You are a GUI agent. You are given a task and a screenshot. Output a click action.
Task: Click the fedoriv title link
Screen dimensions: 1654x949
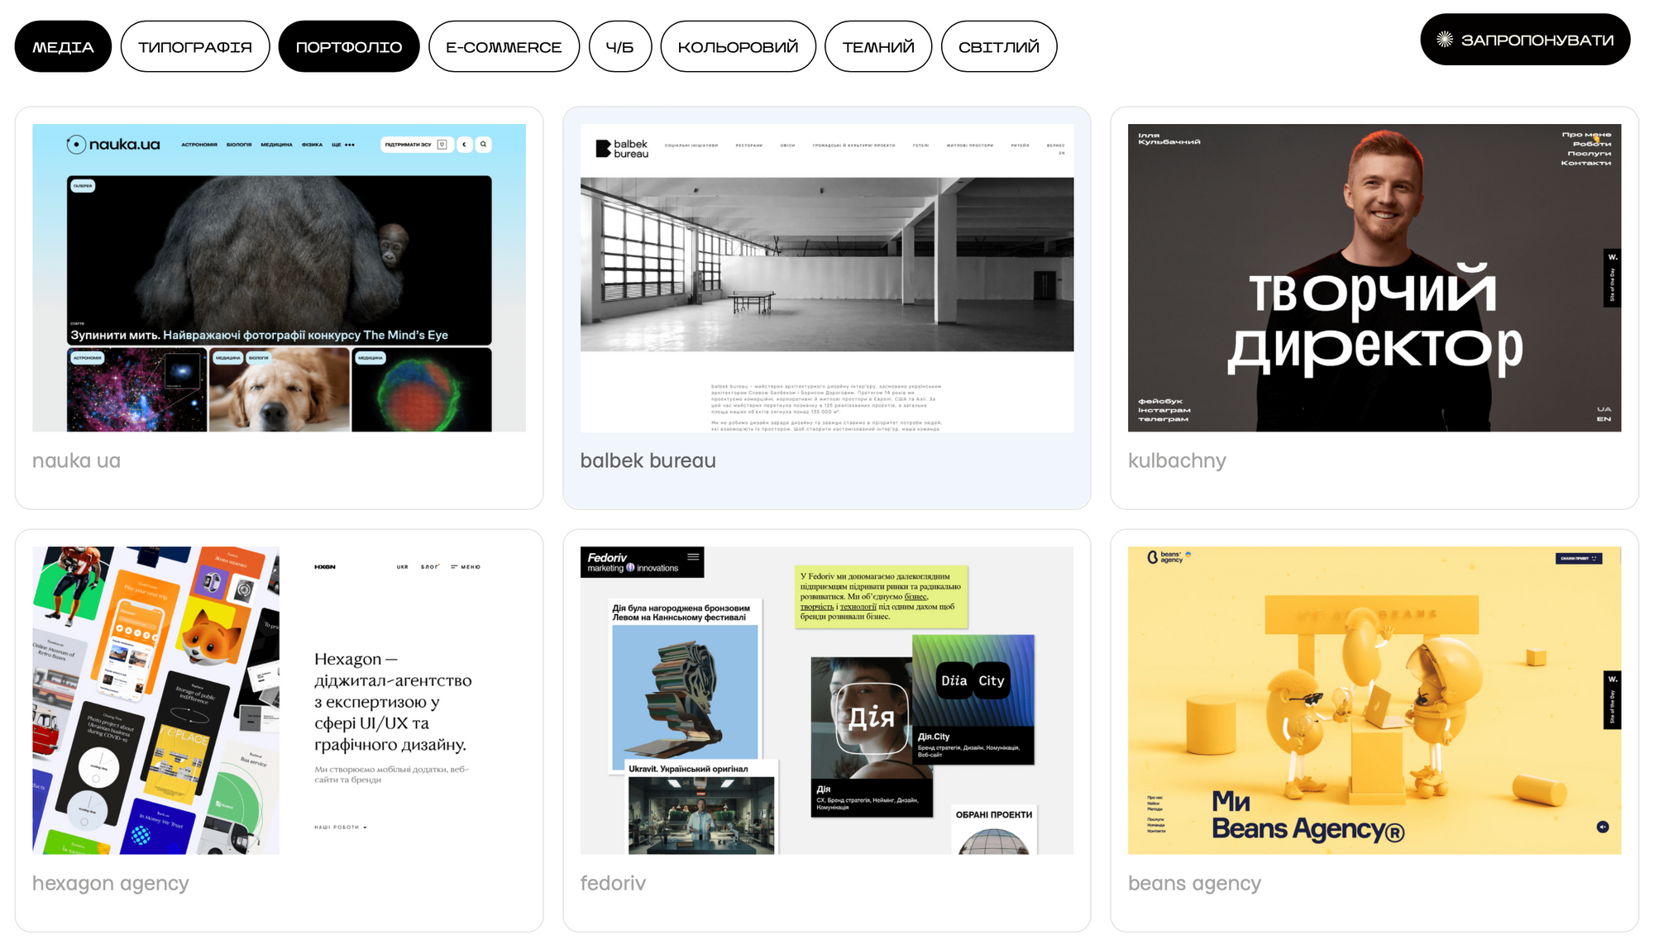613,883
